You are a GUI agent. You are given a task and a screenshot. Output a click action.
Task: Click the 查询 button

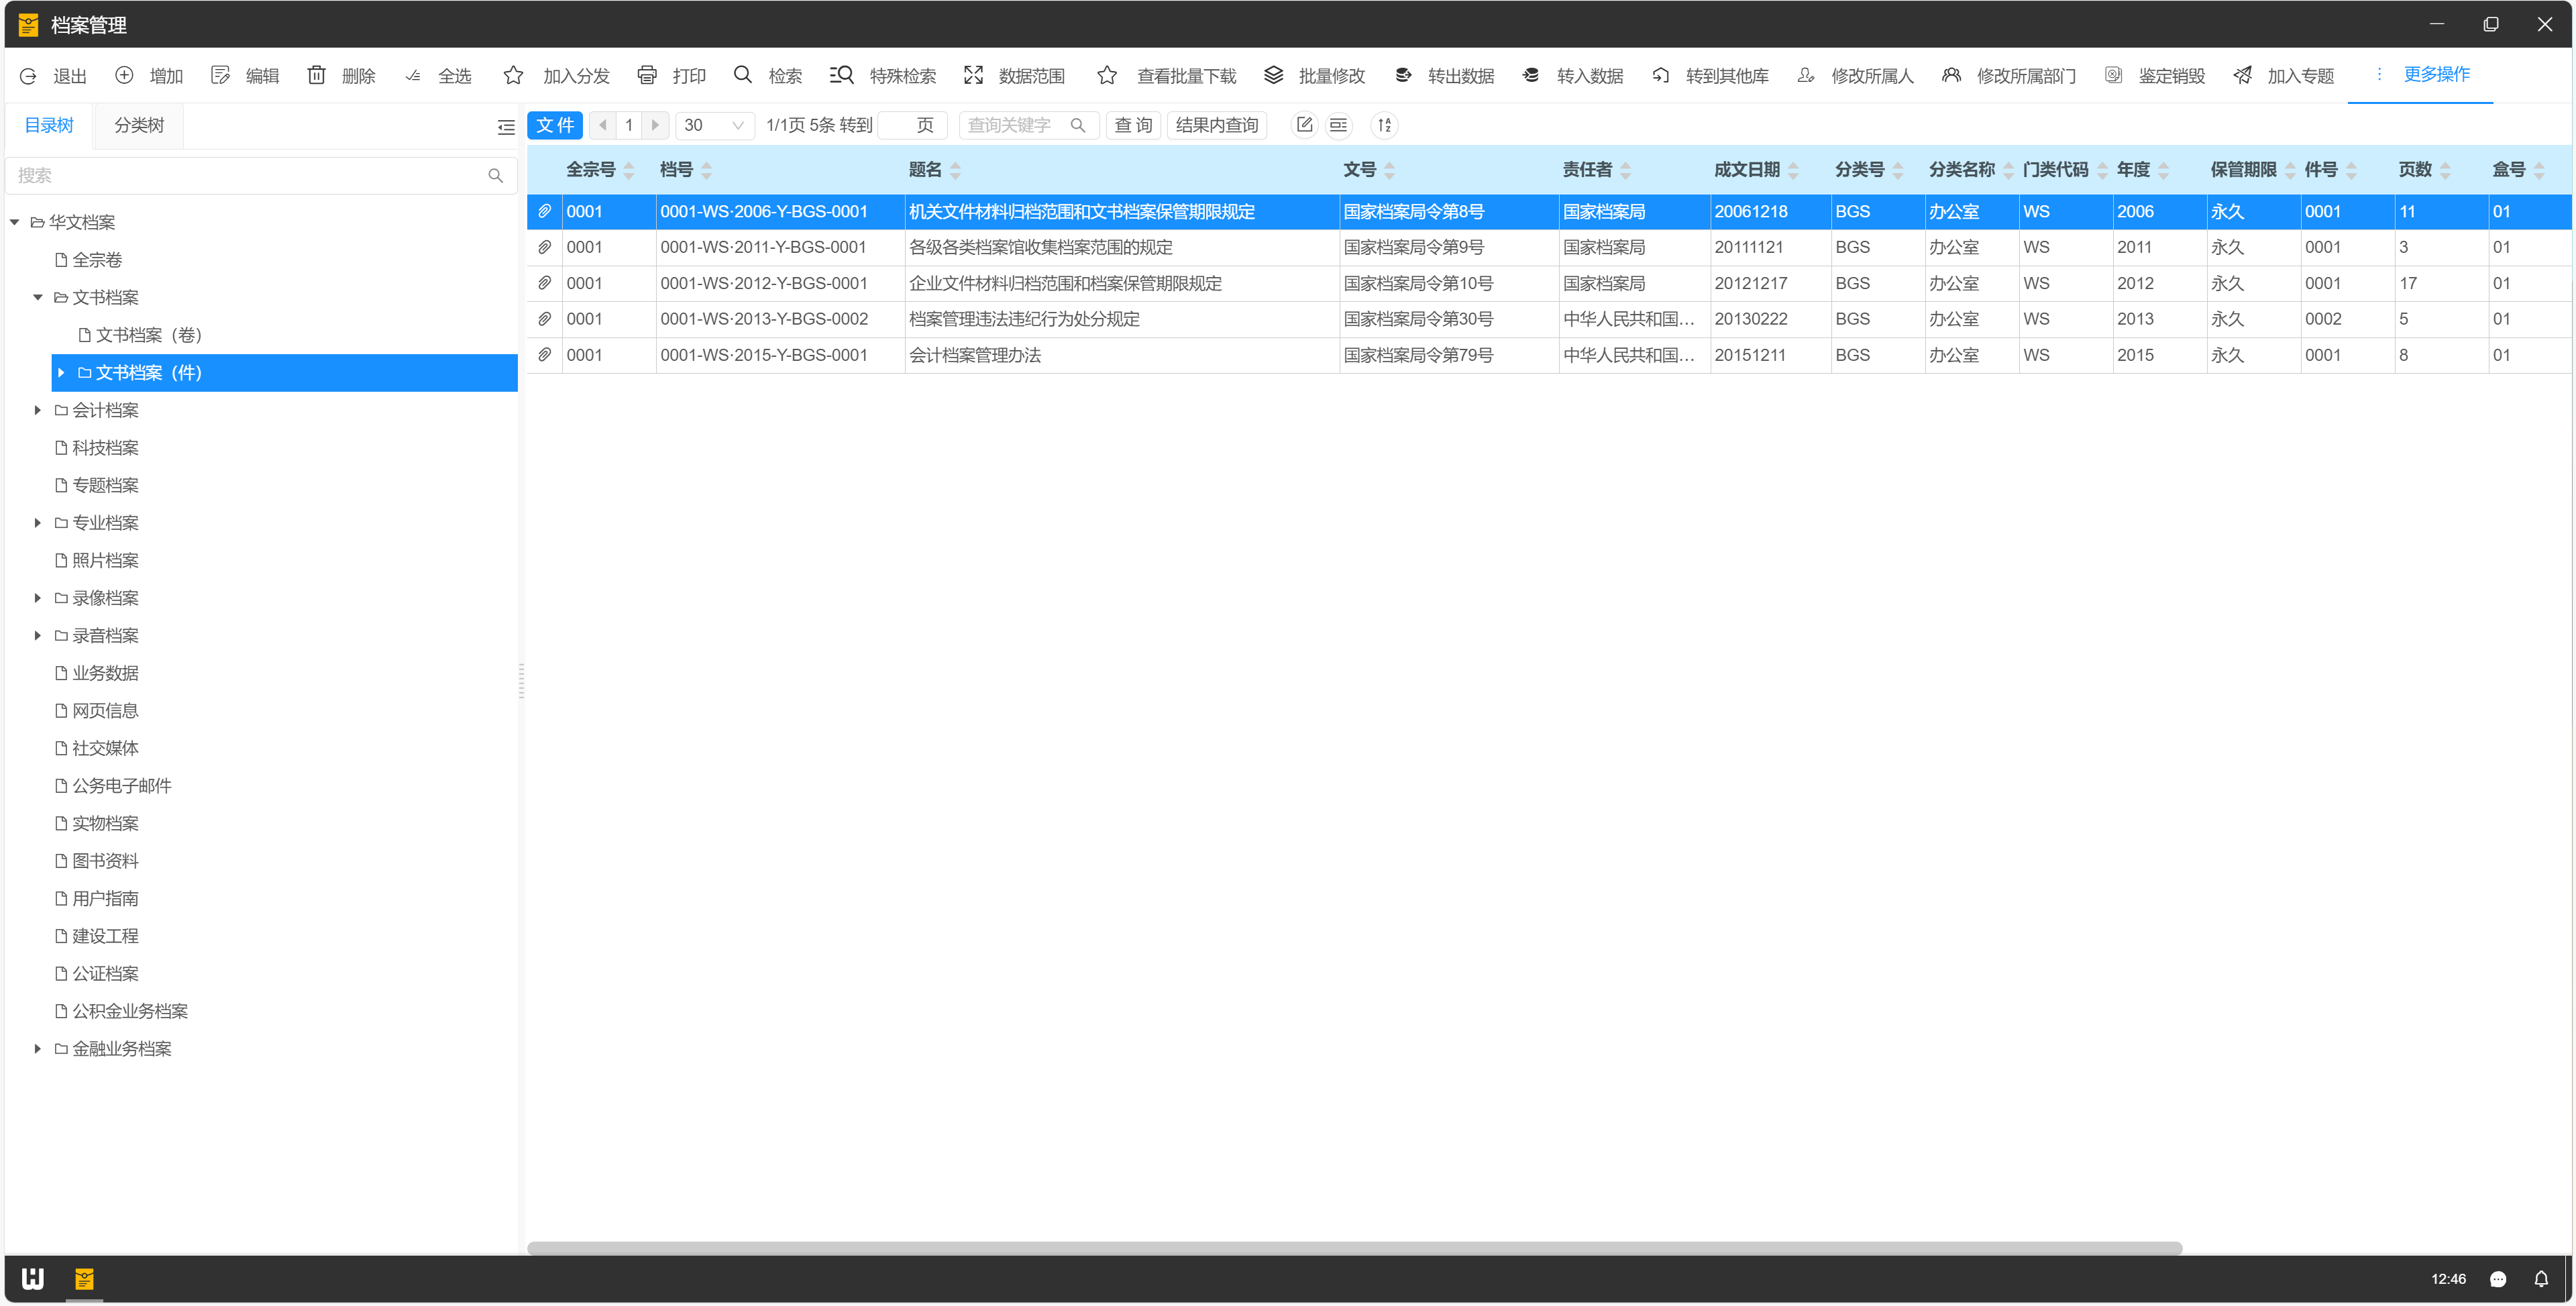click(x=1132, y=125)
